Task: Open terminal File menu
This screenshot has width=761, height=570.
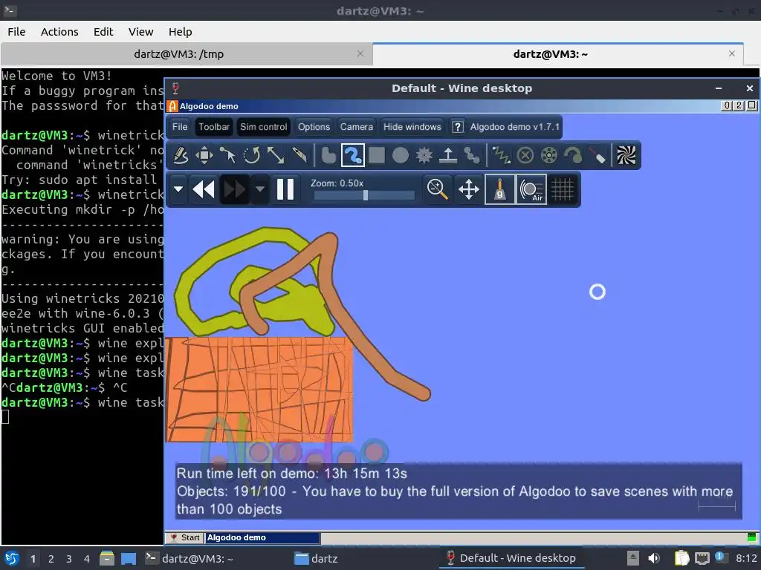Action: point(16,31)
